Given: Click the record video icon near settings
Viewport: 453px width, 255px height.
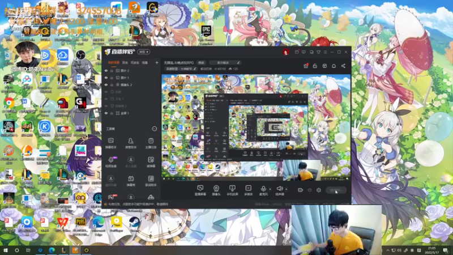Looking at the screenshot, I should (x=301, y=190).
